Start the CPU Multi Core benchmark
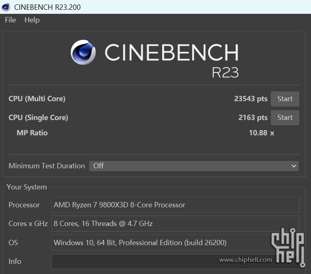Image resolution: width=311 pixels, height=274 pixels. [285, 99]
